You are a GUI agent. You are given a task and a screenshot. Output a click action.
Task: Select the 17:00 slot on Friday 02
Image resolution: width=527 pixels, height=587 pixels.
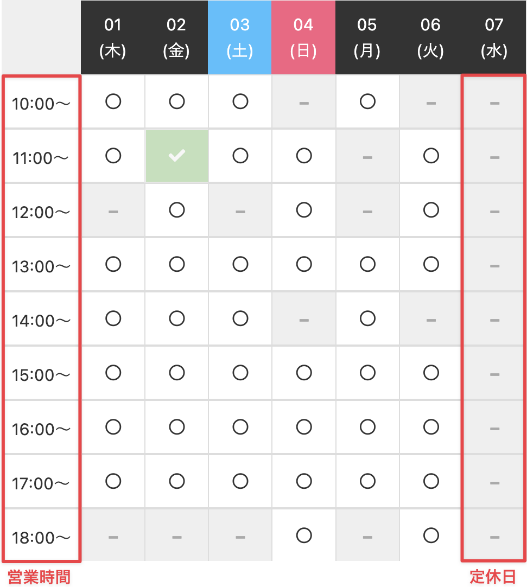click(177, 481)
